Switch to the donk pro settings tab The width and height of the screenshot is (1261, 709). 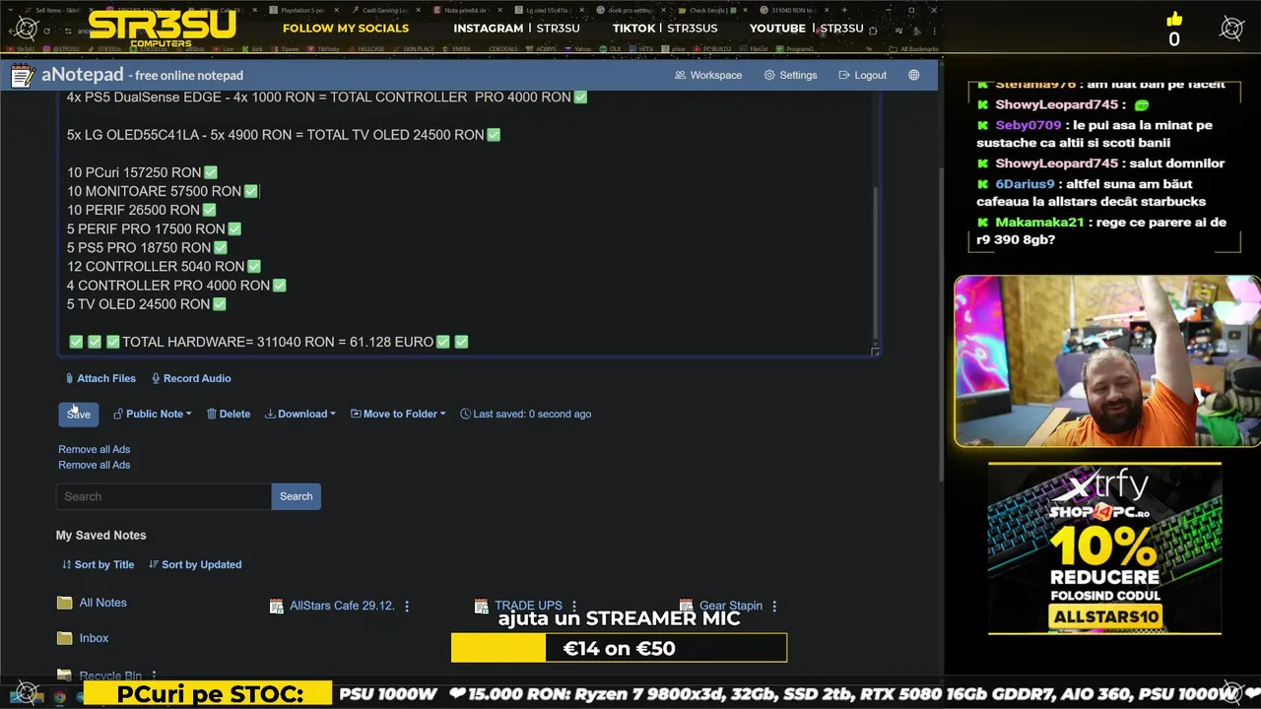tap(632, 10)
